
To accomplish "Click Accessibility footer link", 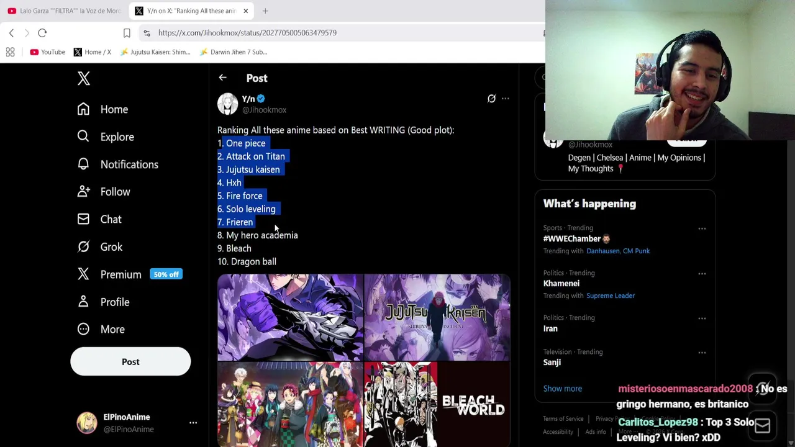I will 558,432.
